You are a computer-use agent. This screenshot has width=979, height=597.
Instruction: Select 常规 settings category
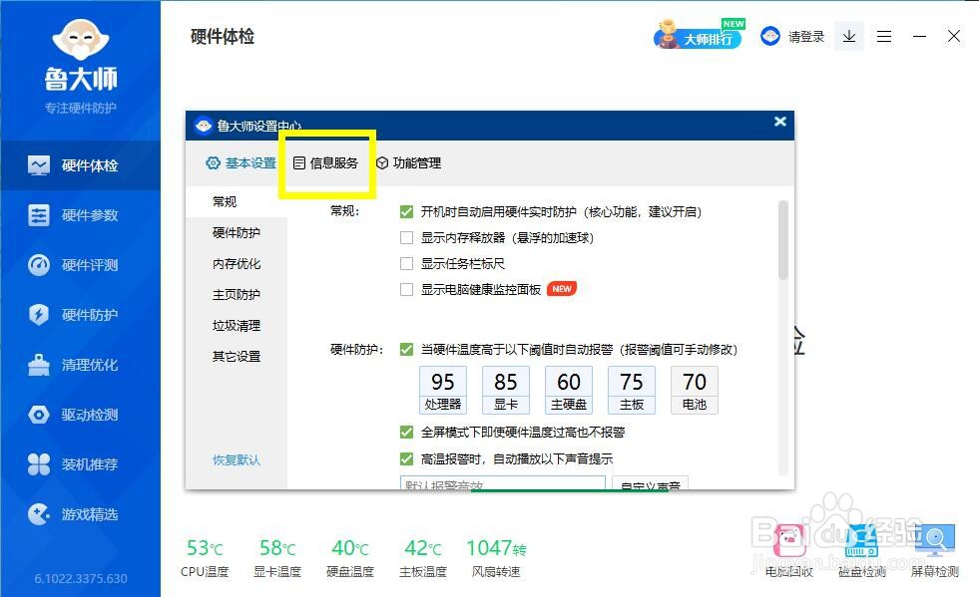point(236,201)
